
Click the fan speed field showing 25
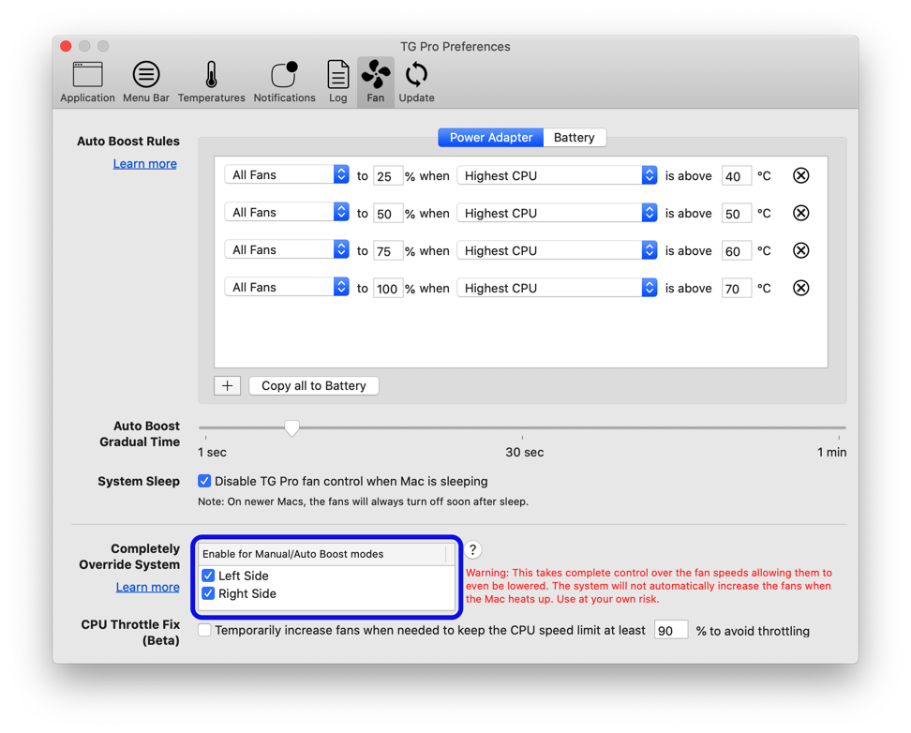387,176
